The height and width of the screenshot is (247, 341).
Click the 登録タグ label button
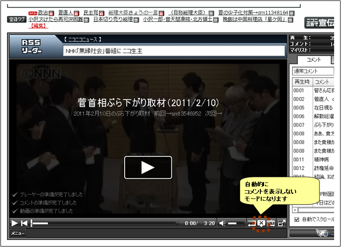coord(17,20)
